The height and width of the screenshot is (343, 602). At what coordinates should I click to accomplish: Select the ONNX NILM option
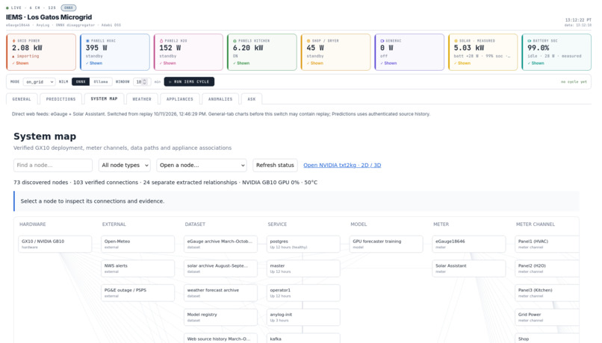pyautogui.click(x=81, y=81)
